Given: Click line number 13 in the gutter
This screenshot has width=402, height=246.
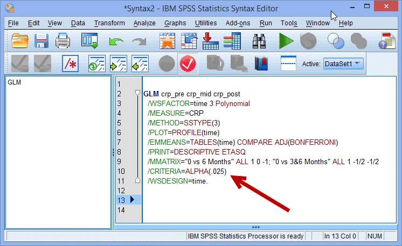Looking at the screenshot, I should 121,200.
